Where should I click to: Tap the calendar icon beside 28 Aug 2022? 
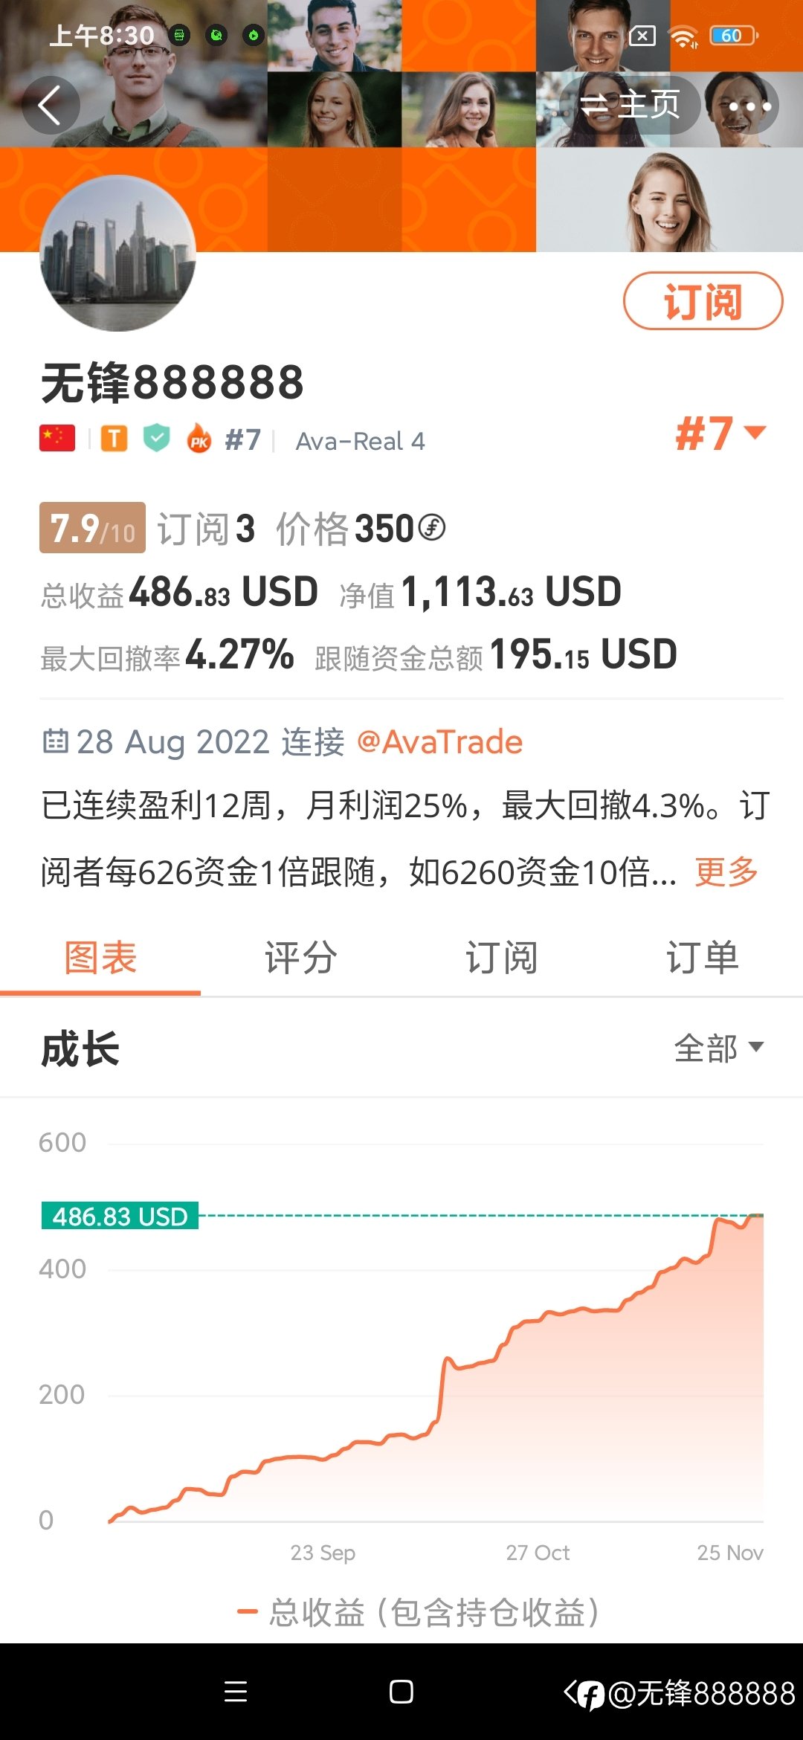pos(55,741)
